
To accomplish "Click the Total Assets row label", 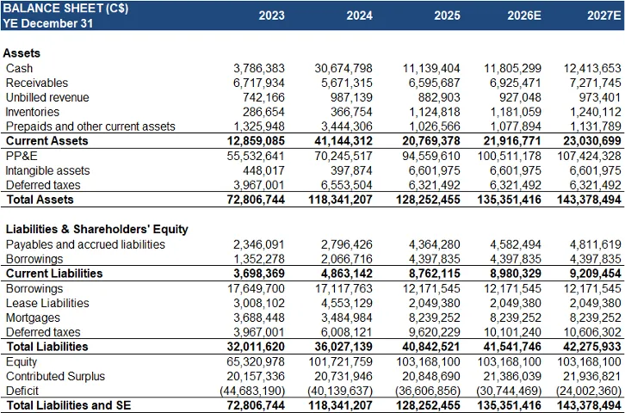I will pos(40,200).
